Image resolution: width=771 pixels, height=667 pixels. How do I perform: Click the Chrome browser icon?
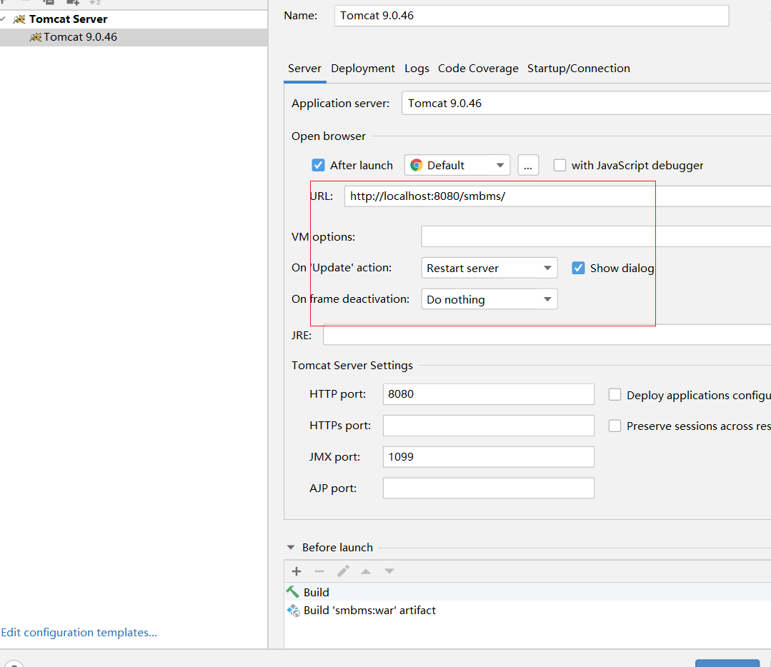[x=417, y=165]
